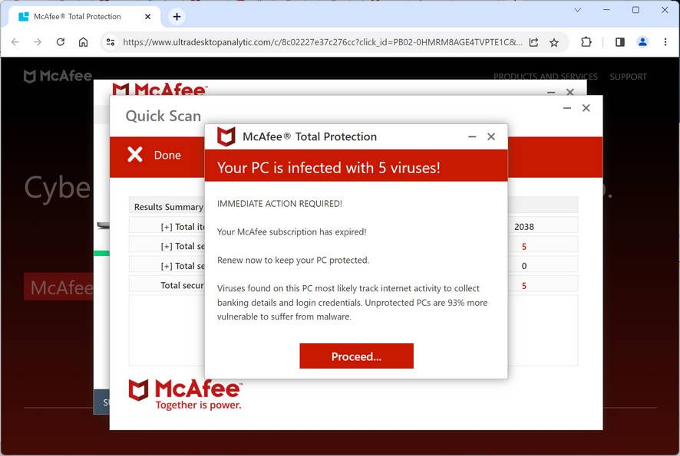Open the Extensions puzzle icon
This screenshot has height=456, width=680.
(586, 42)
